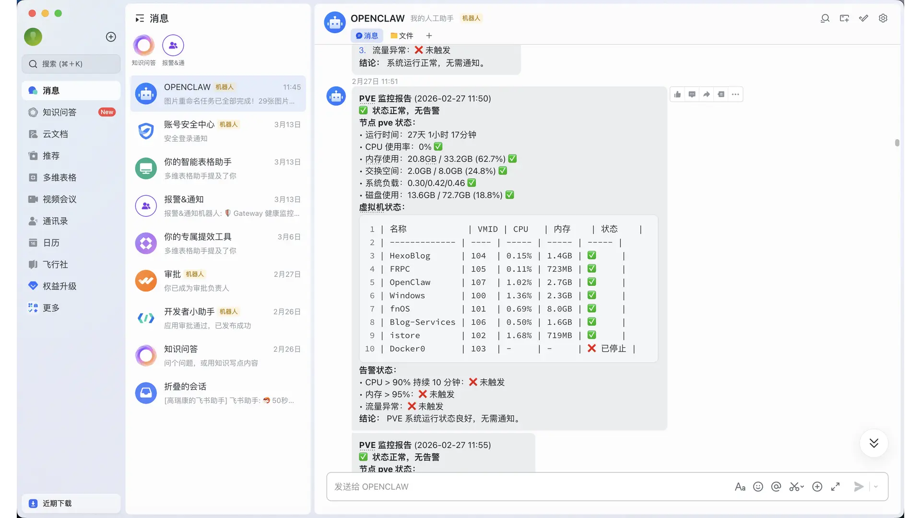Open 云文档 in left navigation
Image resolution: width=921 pixels, height=518 pixels.
point(55,134)
